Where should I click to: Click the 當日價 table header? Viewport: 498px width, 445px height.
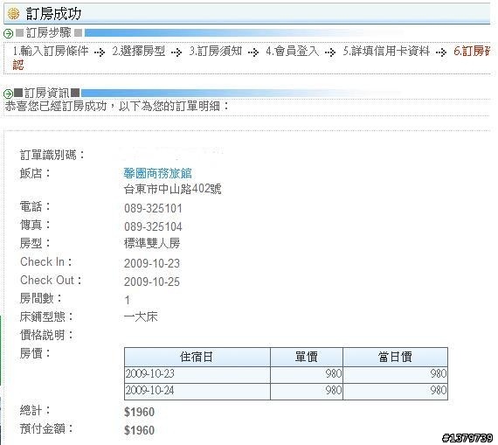[396, 357]
